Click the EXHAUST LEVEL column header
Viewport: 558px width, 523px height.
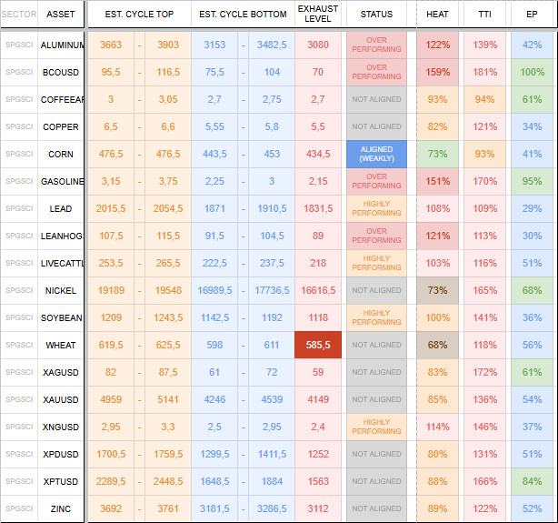tap(318, 15)
